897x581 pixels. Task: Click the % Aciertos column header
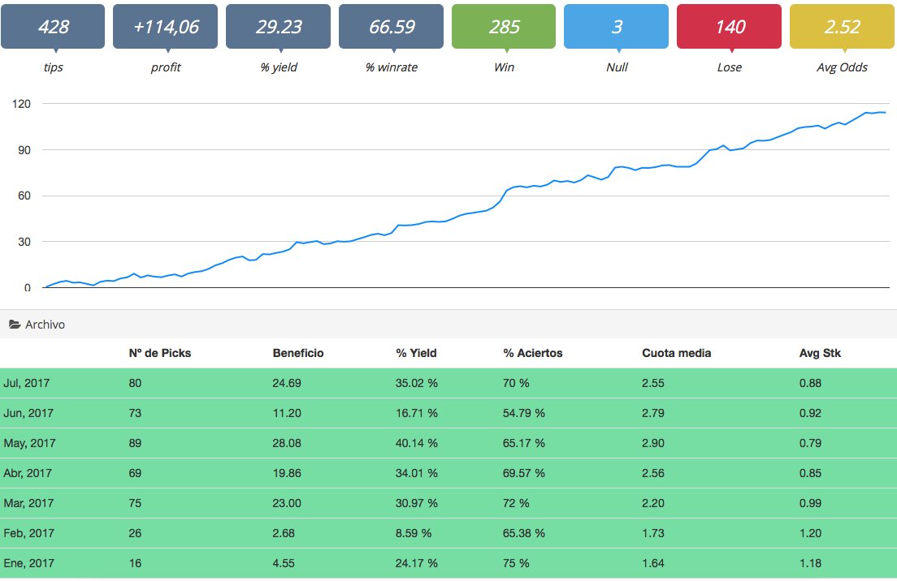(x=533, y=353)
